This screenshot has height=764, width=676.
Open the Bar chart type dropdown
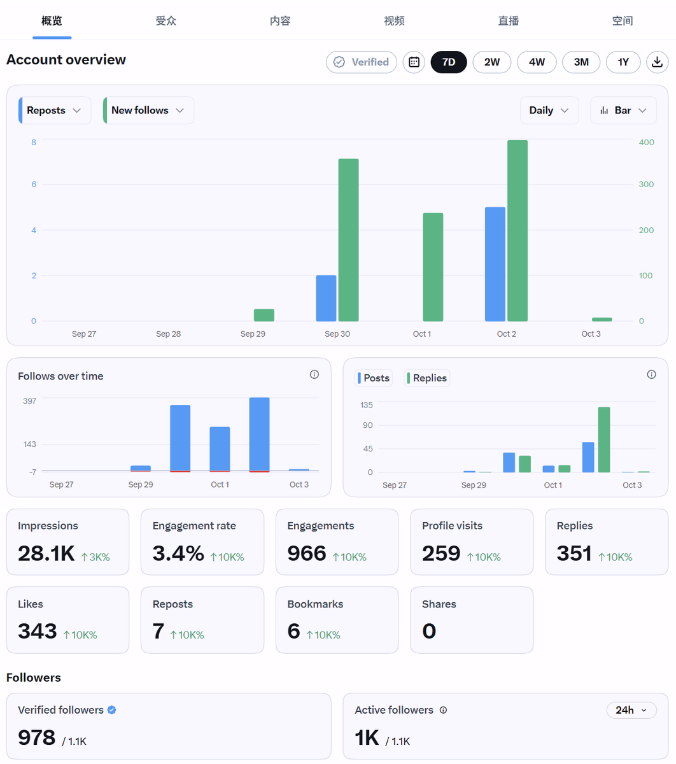pyautogui.click(x=623, y=110)
